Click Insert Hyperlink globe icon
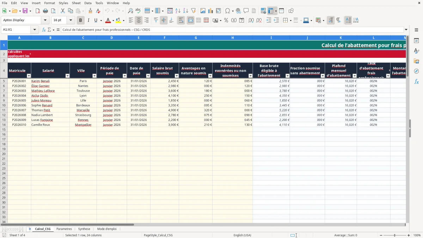Viewport: 423px width, 238px height. click(x=238, y=11)
